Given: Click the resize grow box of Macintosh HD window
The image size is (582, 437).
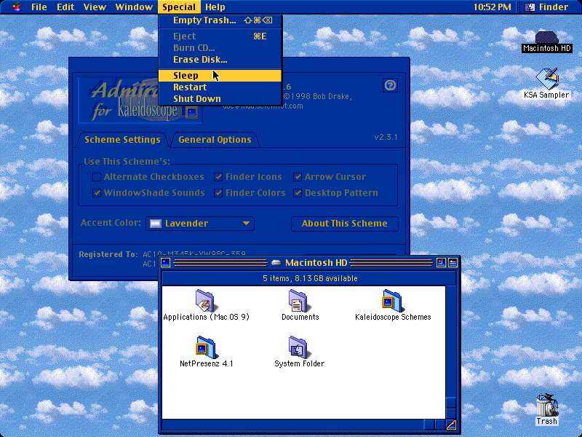Looking at the screenshot, I should (450, 424).
